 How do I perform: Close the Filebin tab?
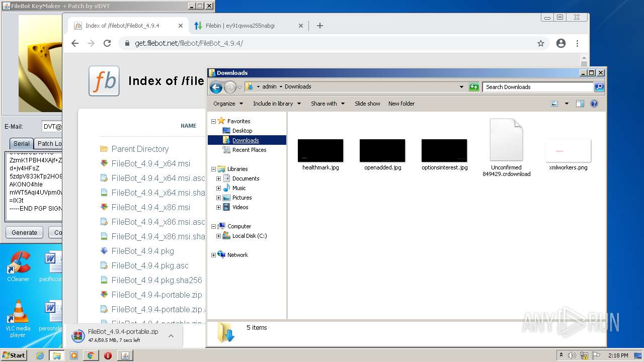tap(301, 26)
